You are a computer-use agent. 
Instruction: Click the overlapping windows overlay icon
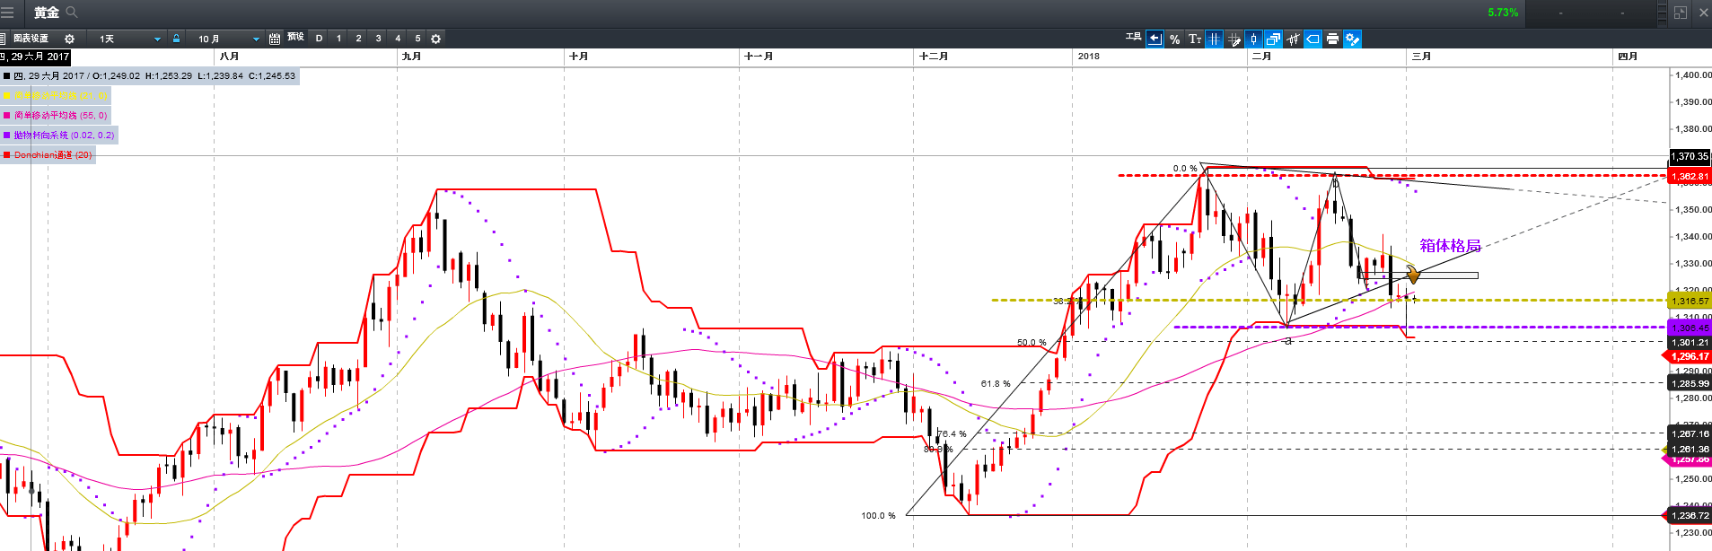(x=1273, y=39)
